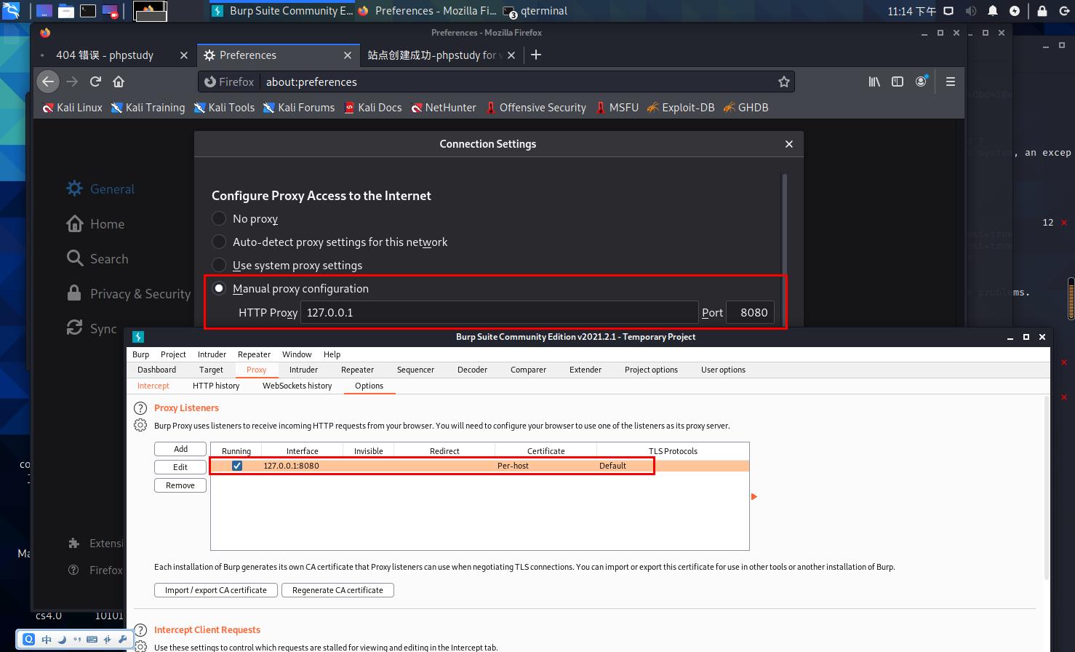Click the volume tray icon
1075x652 pixels.
(x=970, y=11)
